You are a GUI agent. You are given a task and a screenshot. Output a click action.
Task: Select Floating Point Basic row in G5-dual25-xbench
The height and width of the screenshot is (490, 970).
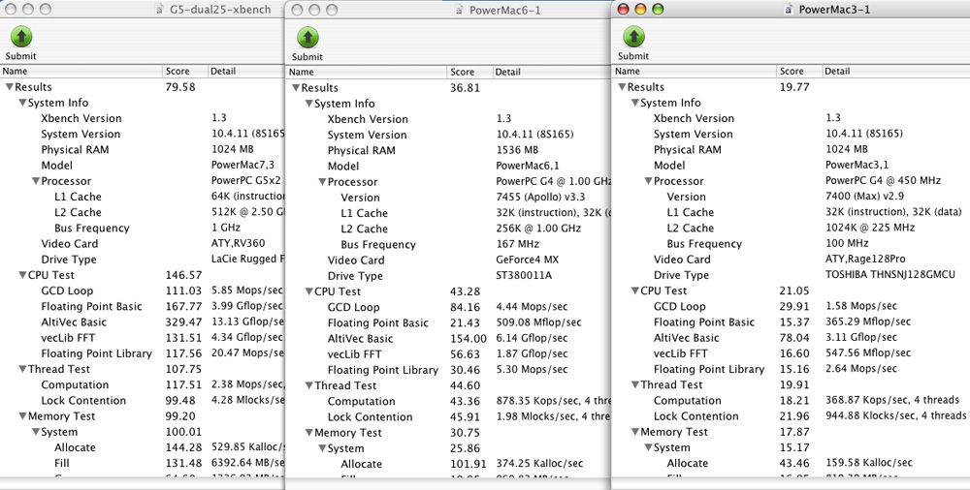(x=89, y=307)
